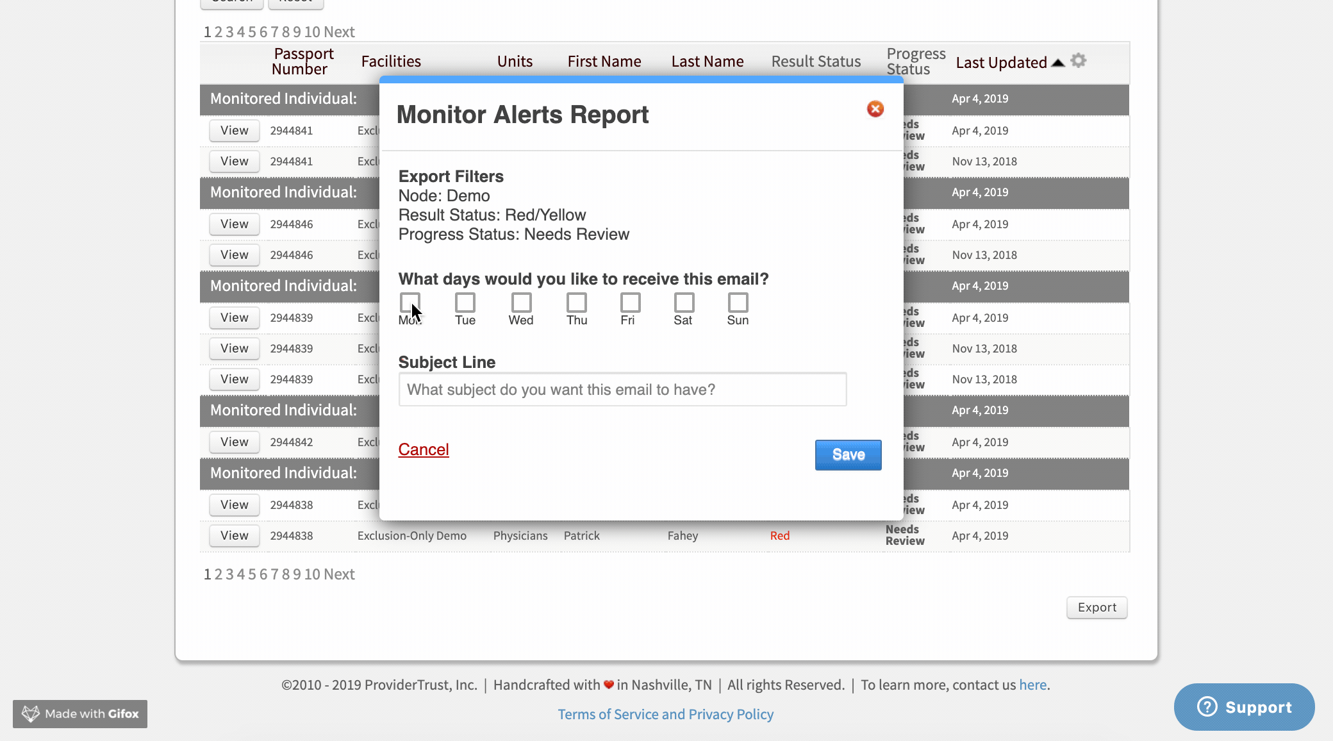Enable the Wed day checkbox
This screenshot has height=741, width=1333.
pyautogui.click(x=521, y=302)
